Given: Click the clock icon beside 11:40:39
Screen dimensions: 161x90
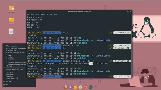Looking at the screenshot, I should coord(128,45).
